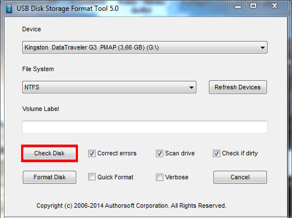Untick the Check if dirty checkbox
The height and width of the screenshot is (218, 292).
point(216,153)
